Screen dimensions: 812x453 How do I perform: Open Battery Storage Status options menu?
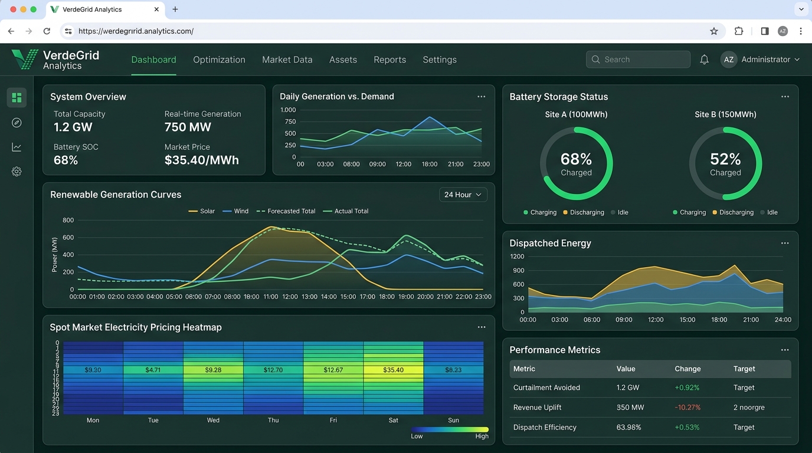(x=785, y=97)
